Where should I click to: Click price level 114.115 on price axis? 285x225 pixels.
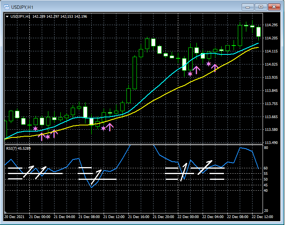pyautogui.click(x=271, y=51)
